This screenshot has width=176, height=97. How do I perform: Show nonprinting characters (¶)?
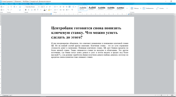tap(72, 10)
